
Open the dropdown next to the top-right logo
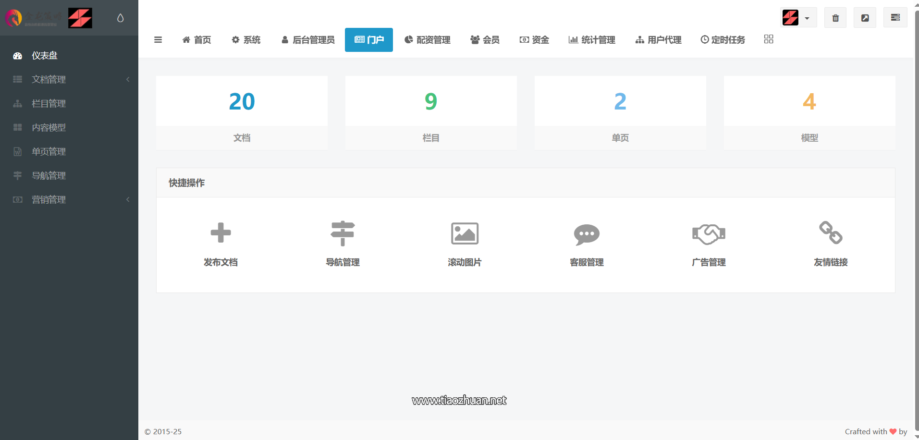point(809,17)
